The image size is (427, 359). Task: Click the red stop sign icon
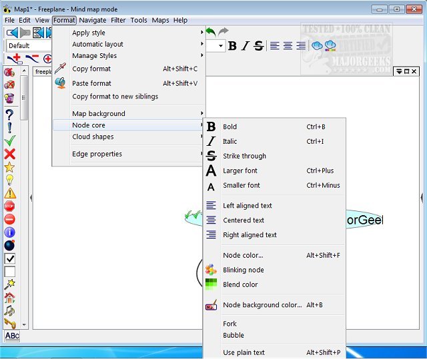tap(9, 206)
